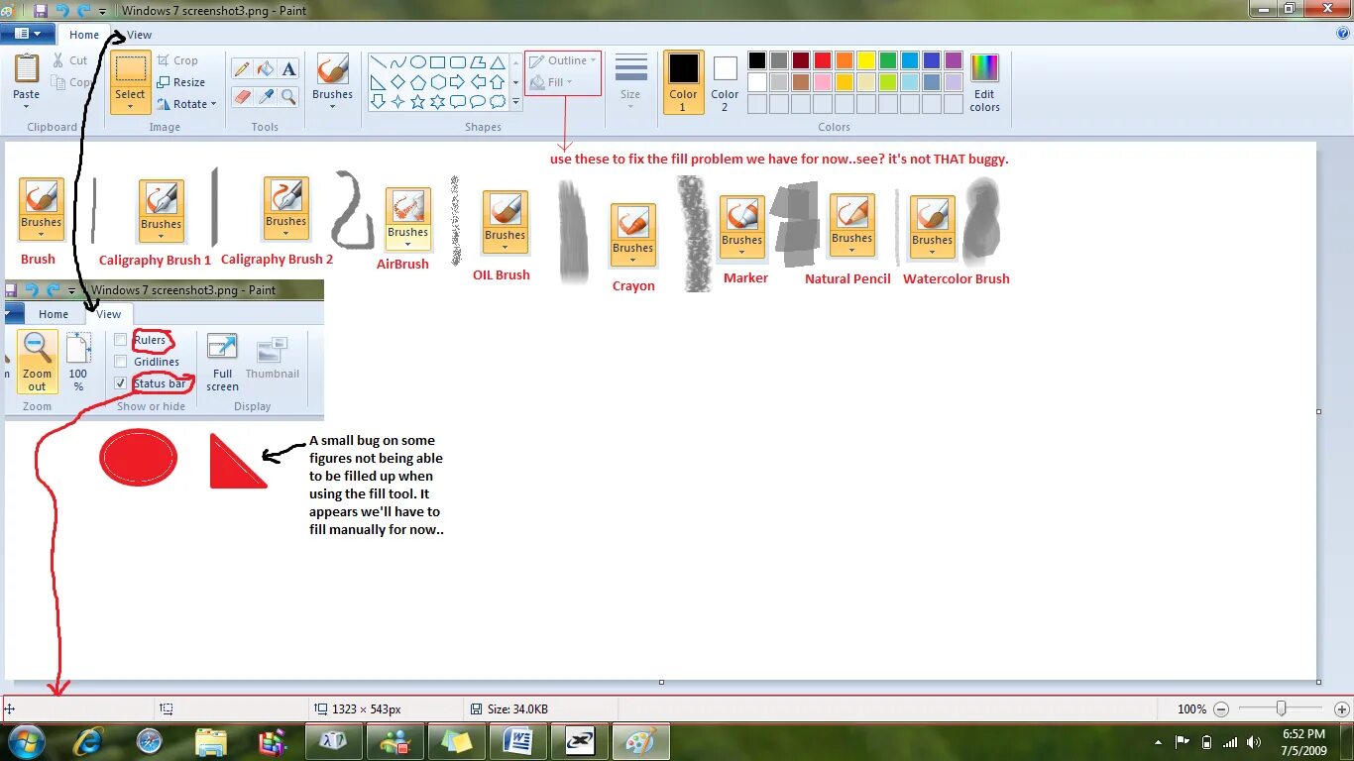Switch to the Home ribbon tab
This screenshot has width=1354, height=761.
85,34
